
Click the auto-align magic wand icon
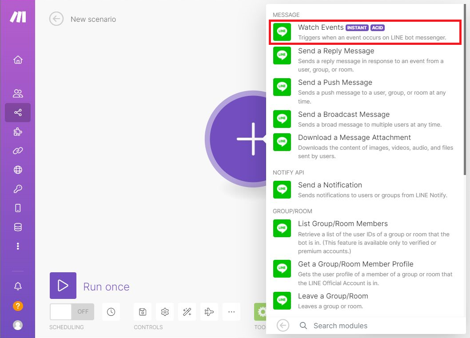(x=187, y=312)
